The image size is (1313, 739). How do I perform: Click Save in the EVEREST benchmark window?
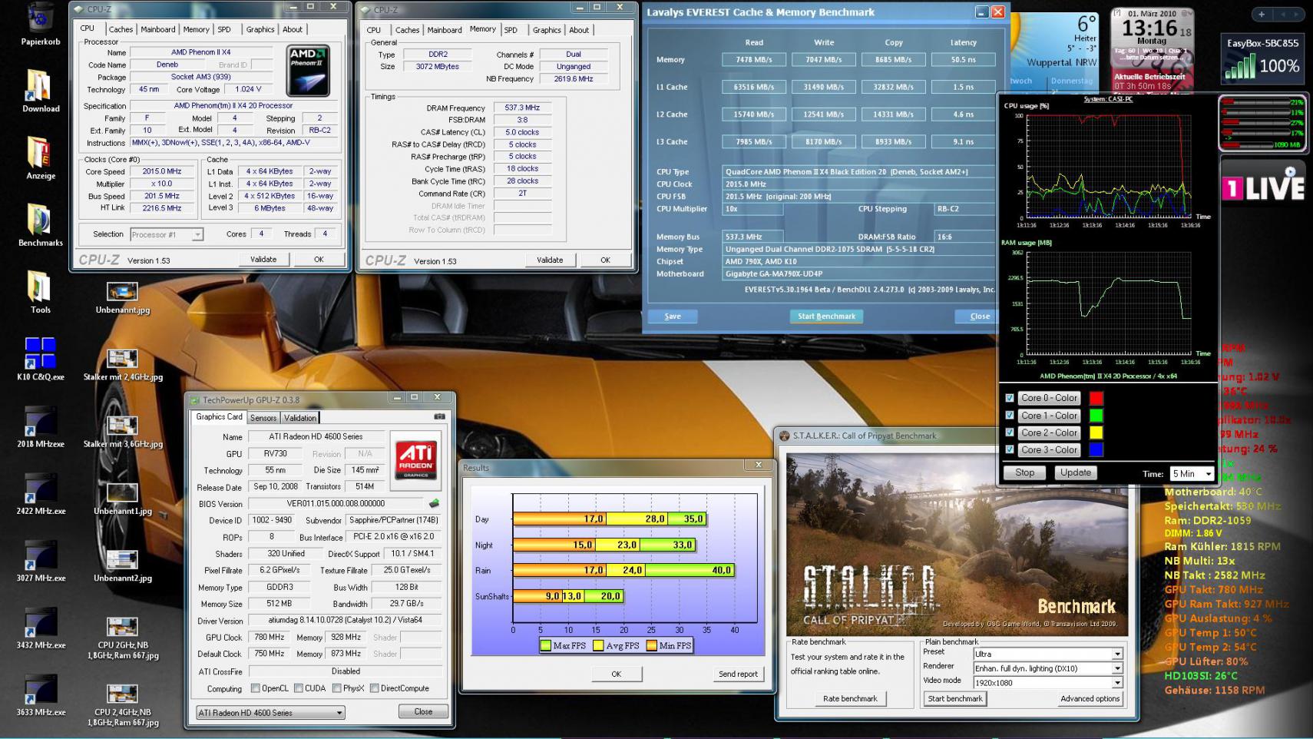pyautogui.click(x=673, y=316)
